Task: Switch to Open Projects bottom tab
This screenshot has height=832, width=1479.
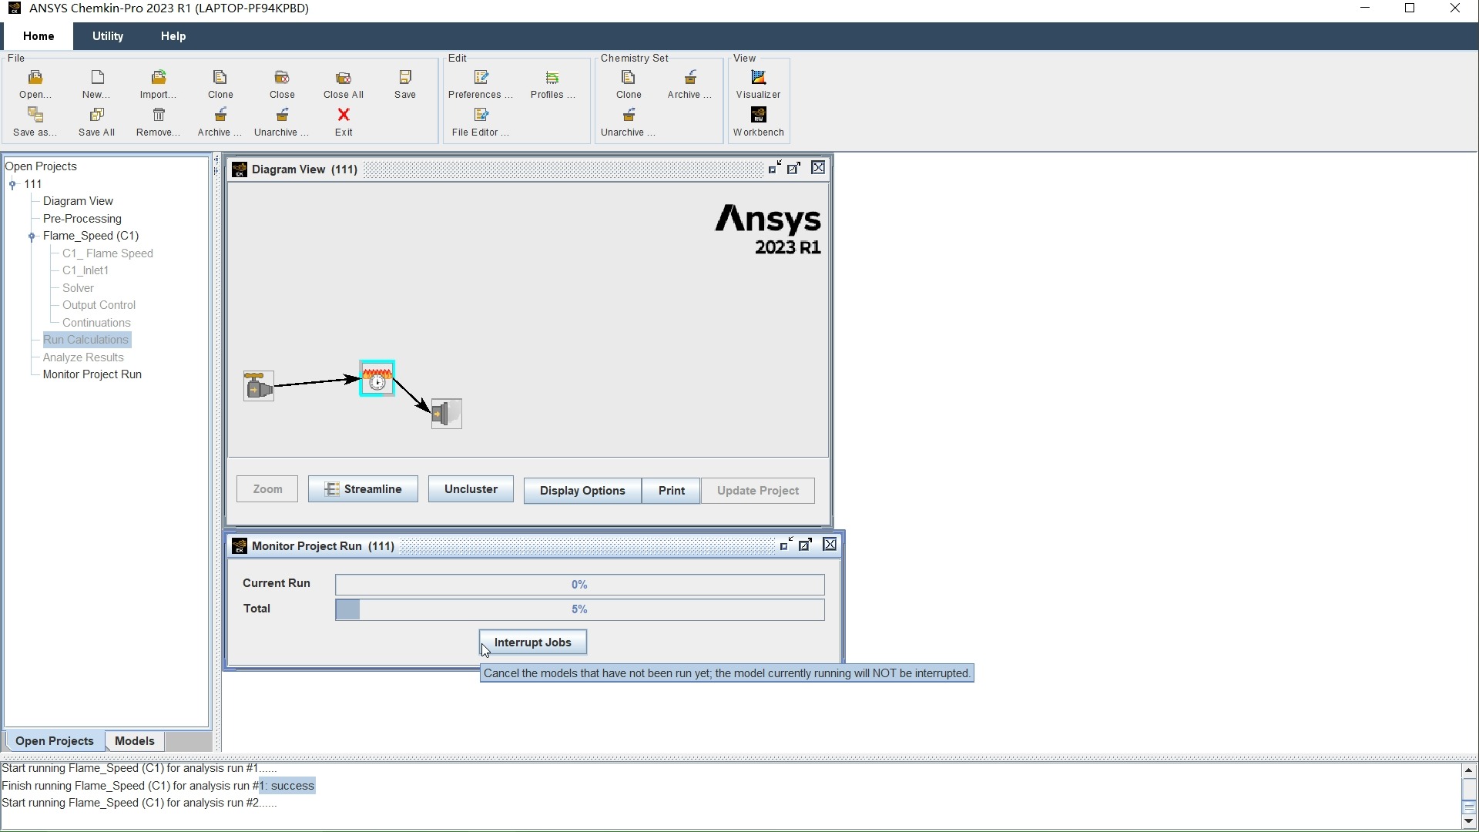Action: click(x=55, y=741)
